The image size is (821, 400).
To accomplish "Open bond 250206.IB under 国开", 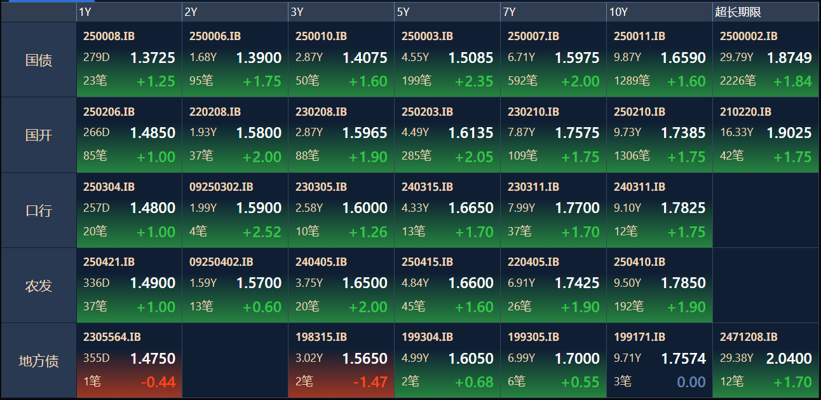I will 129,135.
